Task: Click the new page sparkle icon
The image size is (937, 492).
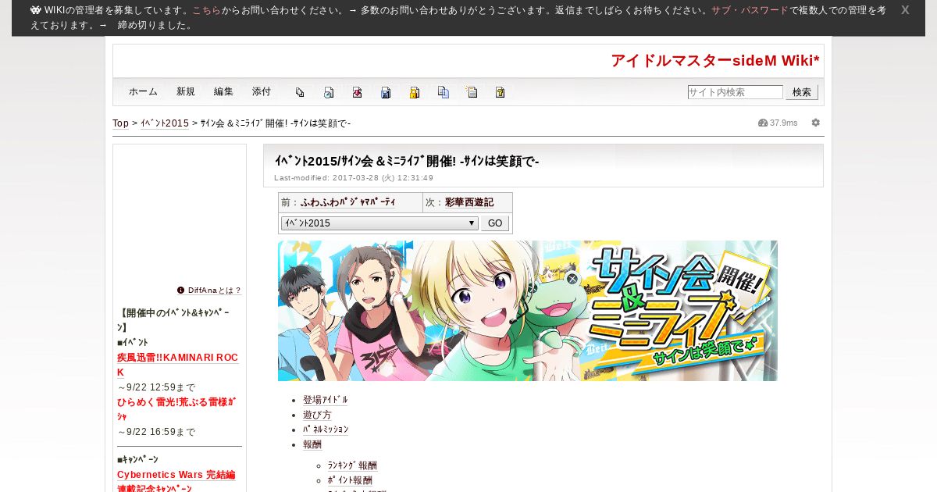Action: click(x=472, y=92)
